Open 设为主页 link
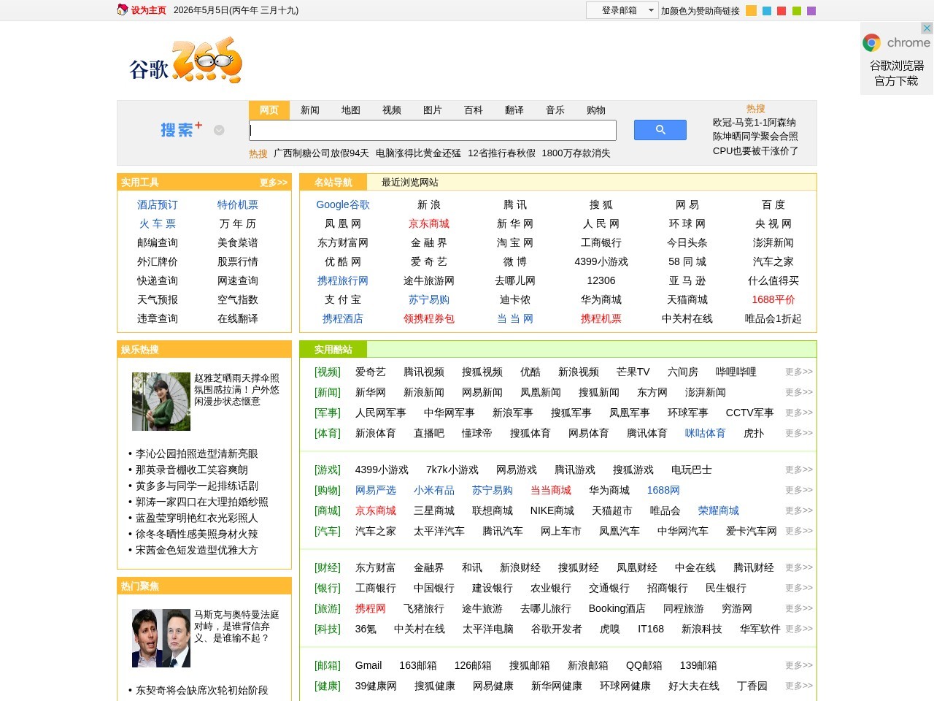Viewport: 934px width, 701px height. 149,10
